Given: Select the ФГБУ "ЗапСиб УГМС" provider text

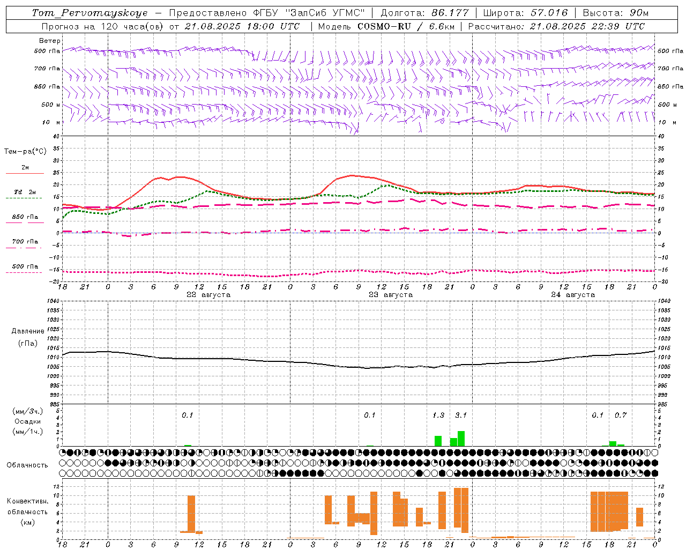Looking at the screenshot, I should pyautogui.click(x=309, y=13).
